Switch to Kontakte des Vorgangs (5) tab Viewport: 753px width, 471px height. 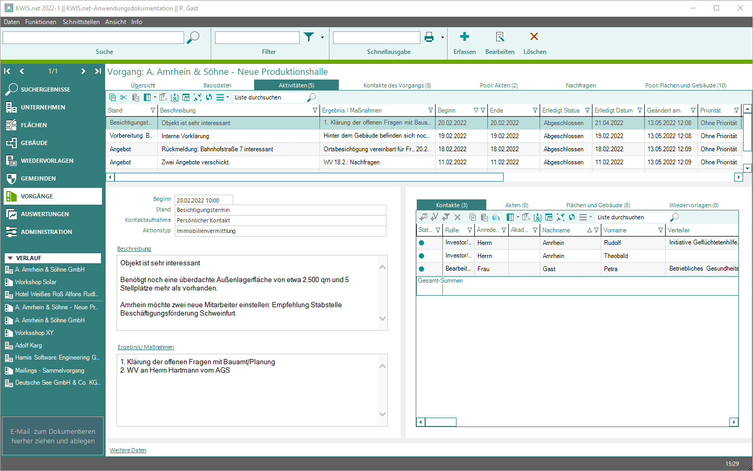click(397, 85)
